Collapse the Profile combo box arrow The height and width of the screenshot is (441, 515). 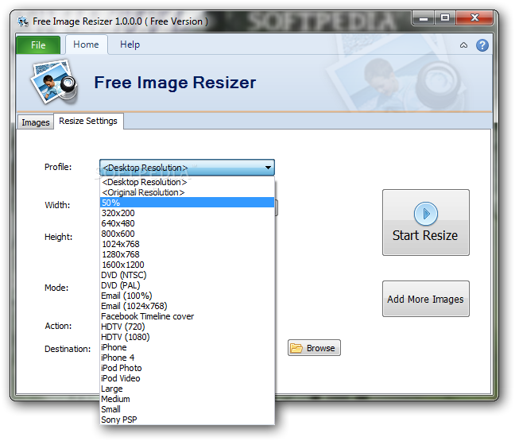[x=268, y=168]
